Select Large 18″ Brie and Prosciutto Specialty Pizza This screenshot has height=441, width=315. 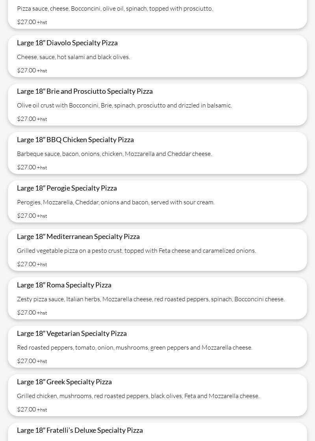(x=85, y=91)
